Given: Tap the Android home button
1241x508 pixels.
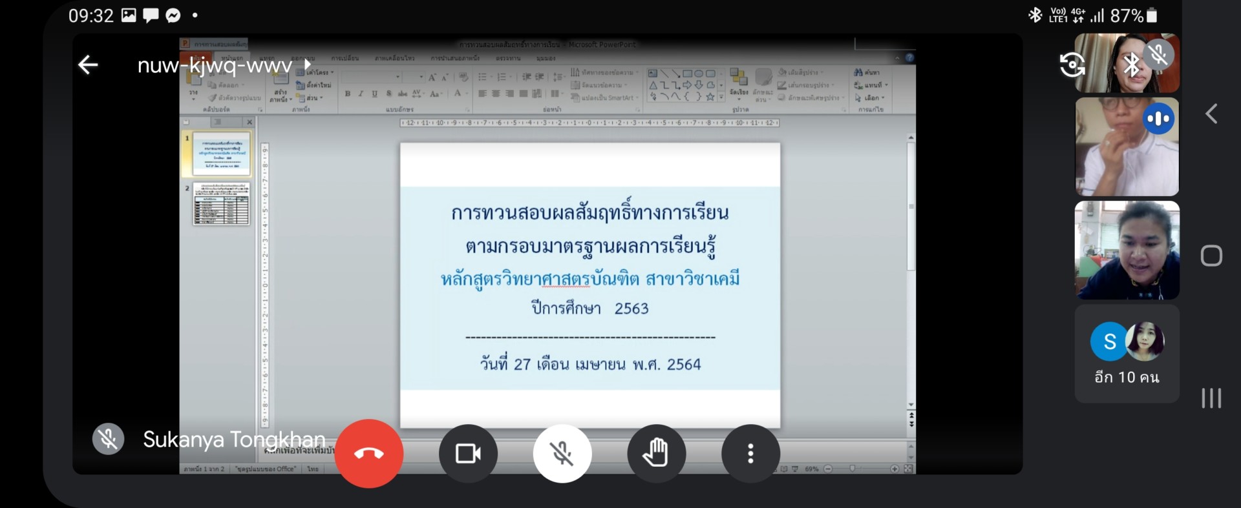Looking at the screenshot, I should (x=1211, y=256).
